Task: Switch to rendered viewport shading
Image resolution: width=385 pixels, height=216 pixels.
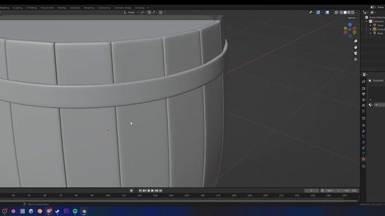Action: point(353,12)
